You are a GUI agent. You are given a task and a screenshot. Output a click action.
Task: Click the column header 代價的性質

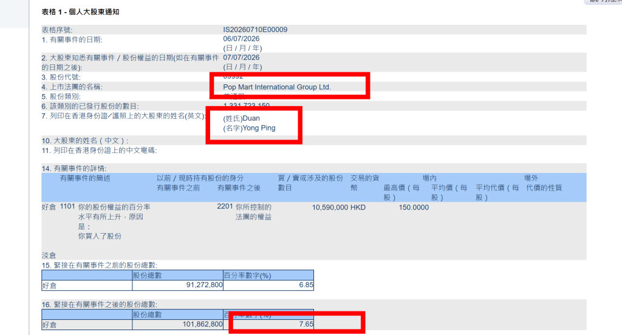tap(544, 188)
